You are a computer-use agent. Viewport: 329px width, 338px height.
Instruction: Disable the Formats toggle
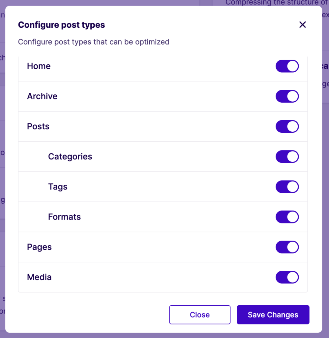coord(287,217)
